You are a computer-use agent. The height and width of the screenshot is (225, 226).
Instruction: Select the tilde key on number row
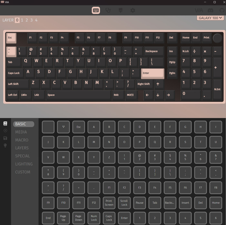[11, 52]
